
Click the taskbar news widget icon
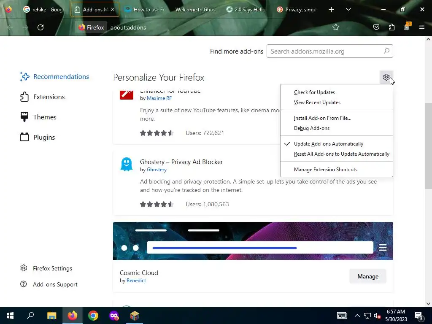tap(342, 316)
